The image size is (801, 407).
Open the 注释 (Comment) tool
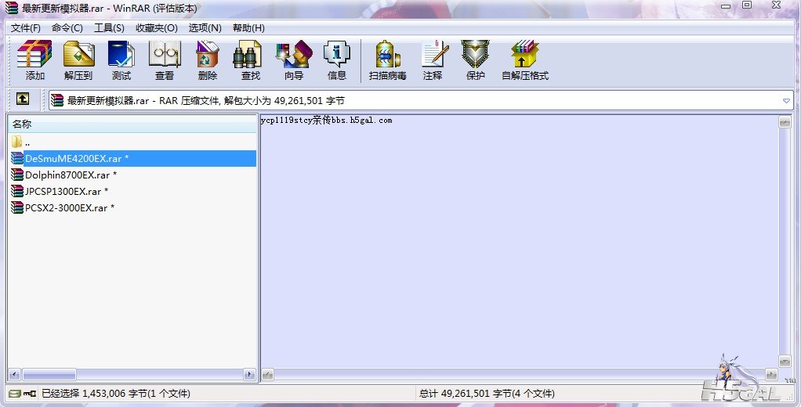(433, 55)
